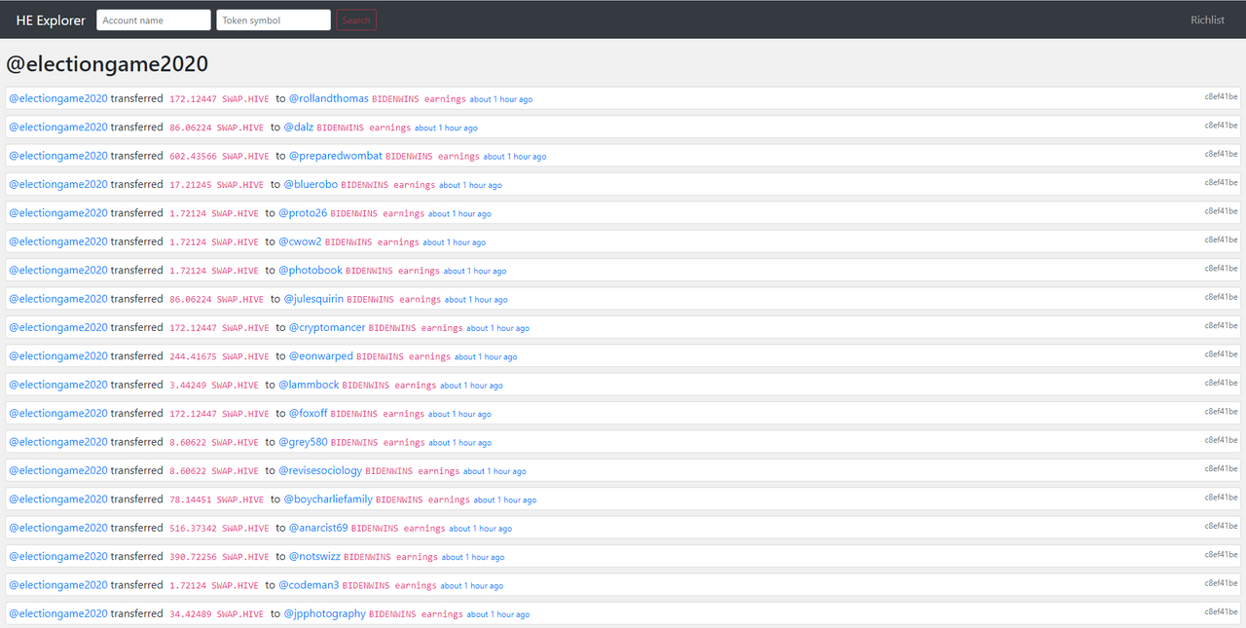
Task: Open recipient @boycharliefamily account
Action: point(328,499)
